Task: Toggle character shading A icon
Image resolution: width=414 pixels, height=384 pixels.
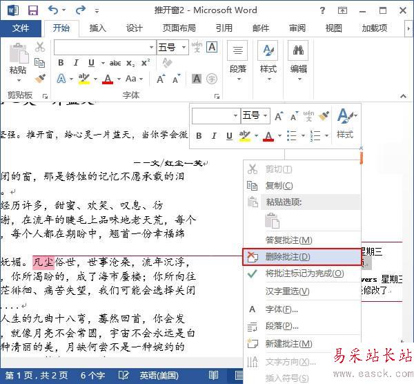Action: pyautogui.click(x=197, y=79)
